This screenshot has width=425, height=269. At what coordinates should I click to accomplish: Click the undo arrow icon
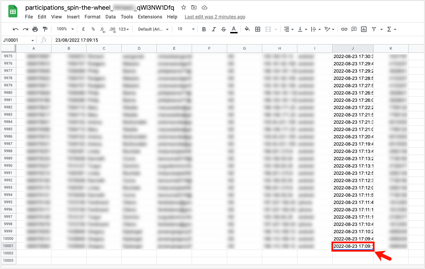(15, 29)
